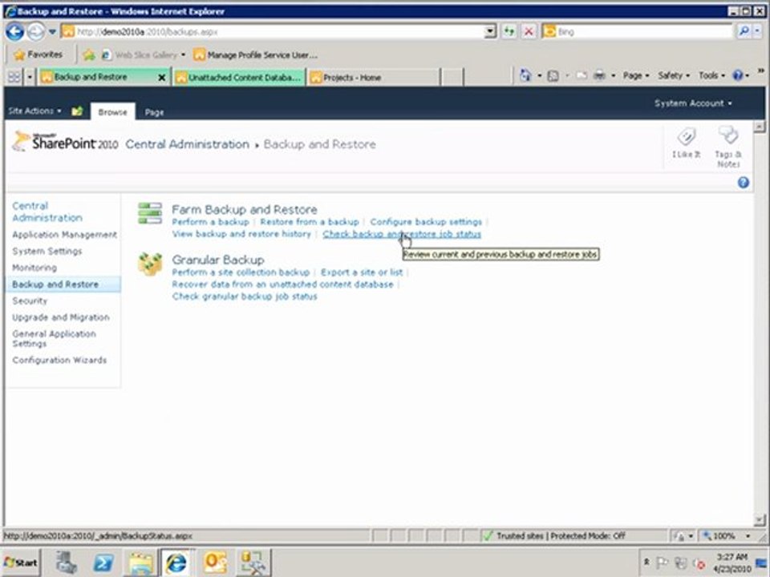Click Perform a site collection backup
This screenshot has width=770, height=577.
click(x=241, y=272)
